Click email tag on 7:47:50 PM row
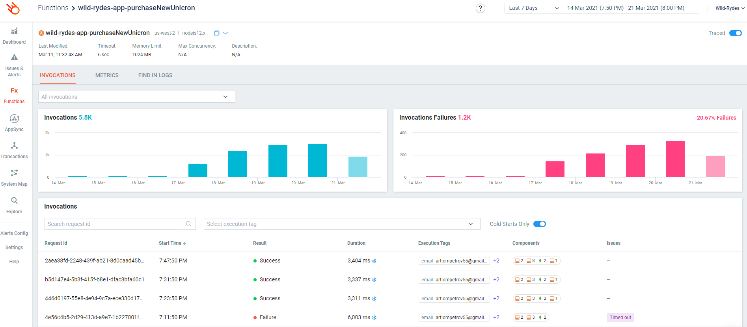 point(454,261)
